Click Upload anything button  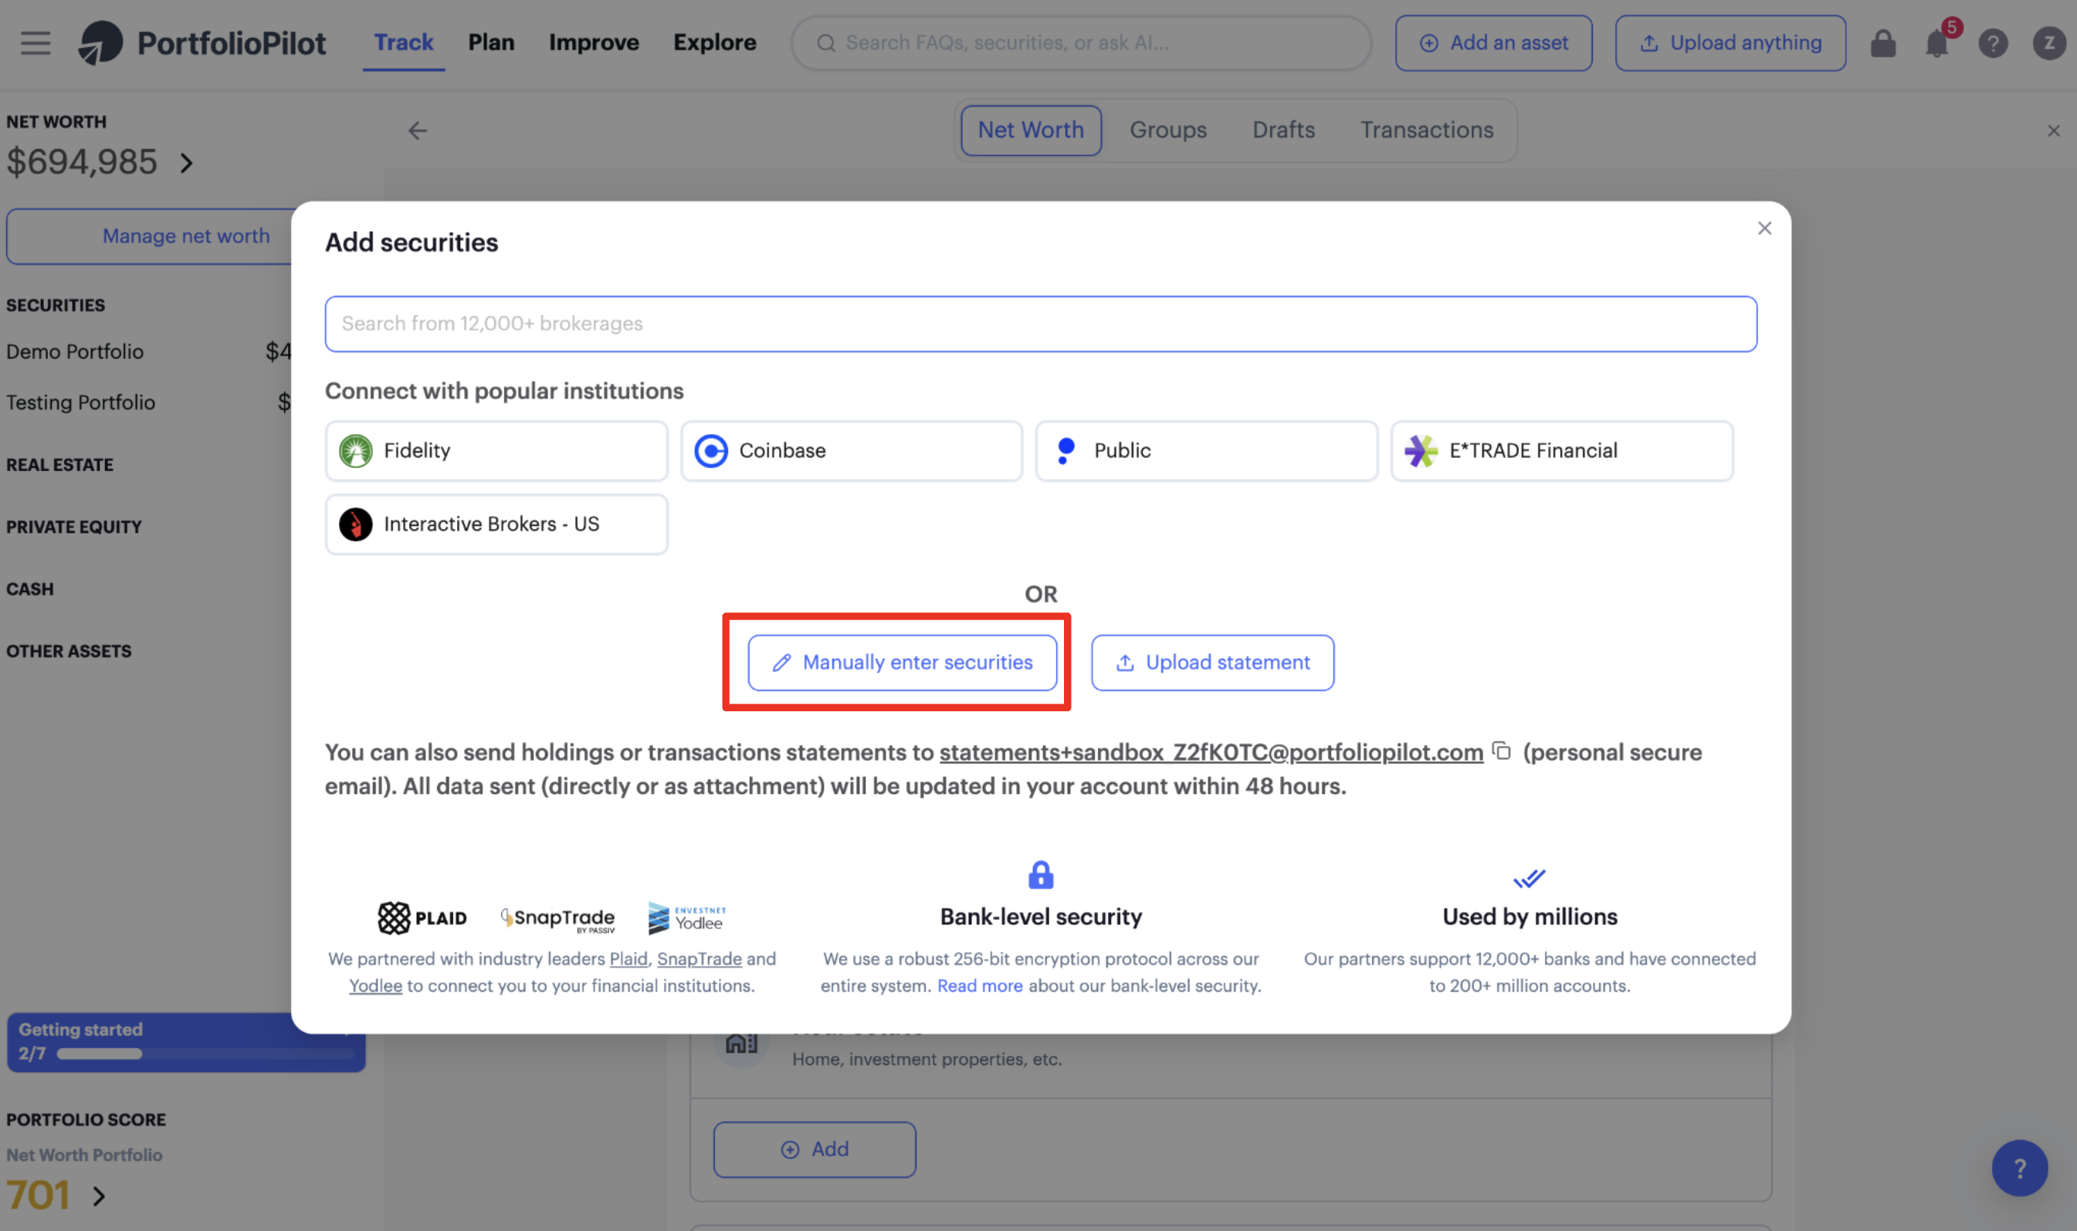coord(1730,43)
